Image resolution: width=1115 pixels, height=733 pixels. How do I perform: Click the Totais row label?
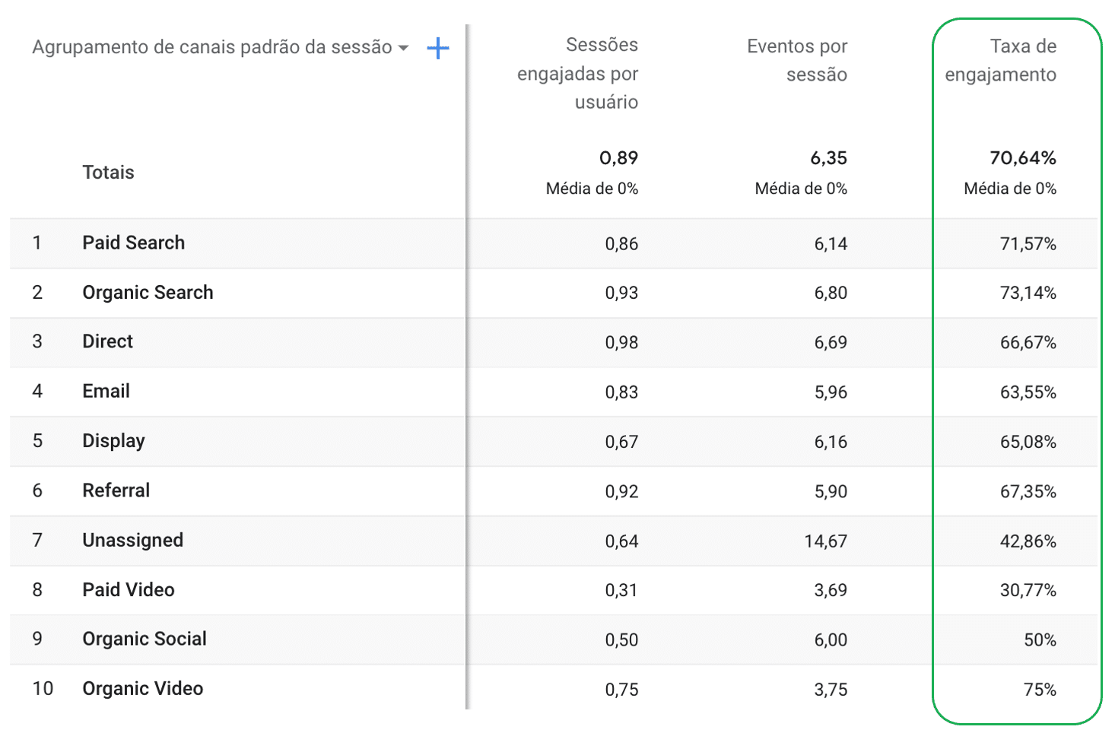(x=109, y=173)
